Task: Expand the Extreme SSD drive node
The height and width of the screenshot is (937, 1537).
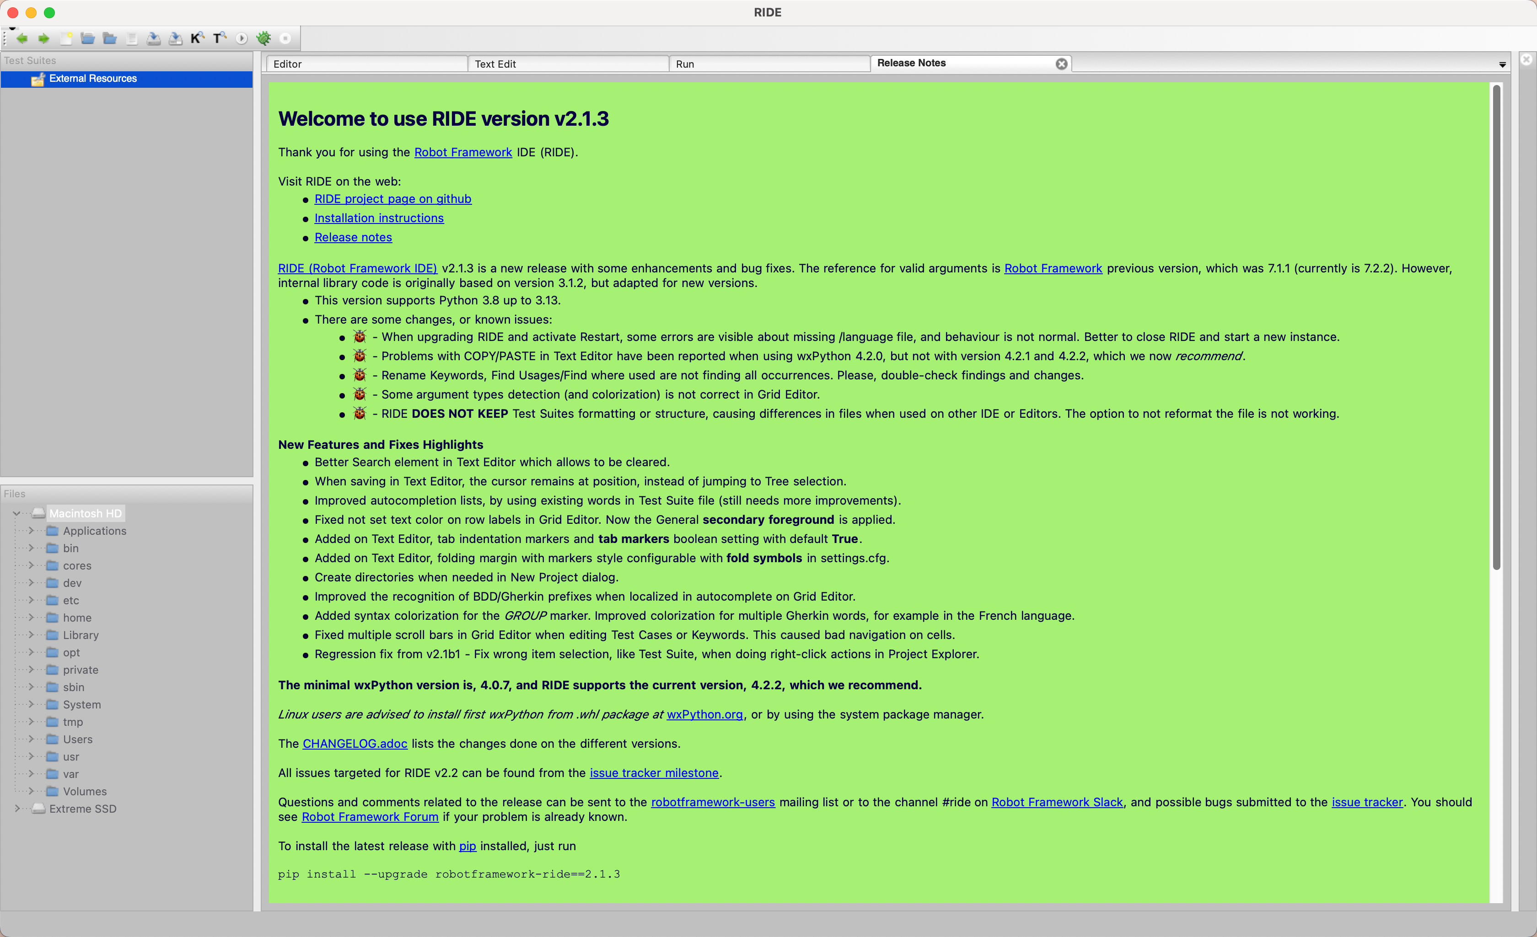Action: pos(17,808)
